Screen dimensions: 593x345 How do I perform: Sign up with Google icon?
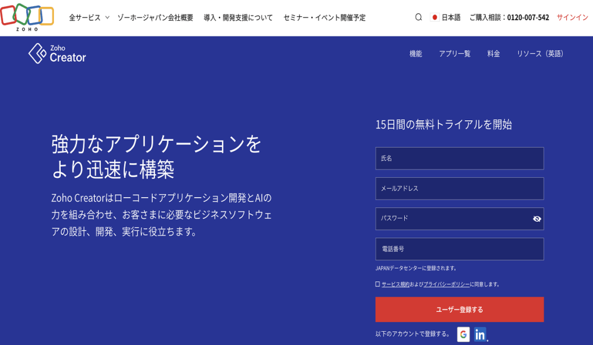[463, 334]
